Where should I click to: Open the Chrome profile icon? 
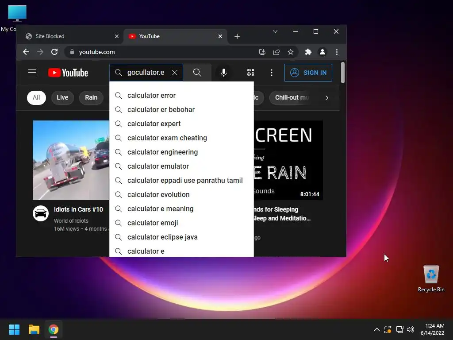[322, 52]
